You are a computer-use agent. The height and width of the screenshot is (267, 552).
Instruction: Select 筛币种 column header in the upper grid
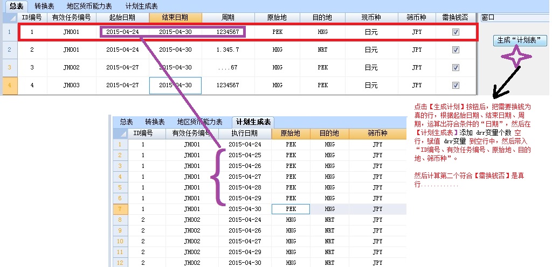(417, 18)
